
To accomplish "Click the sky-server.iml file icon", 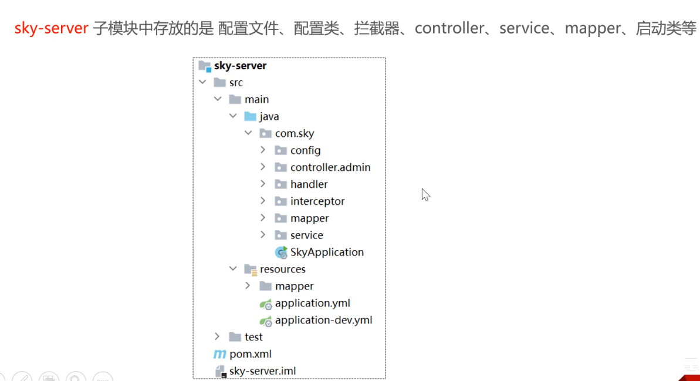I will coord(221,372).
